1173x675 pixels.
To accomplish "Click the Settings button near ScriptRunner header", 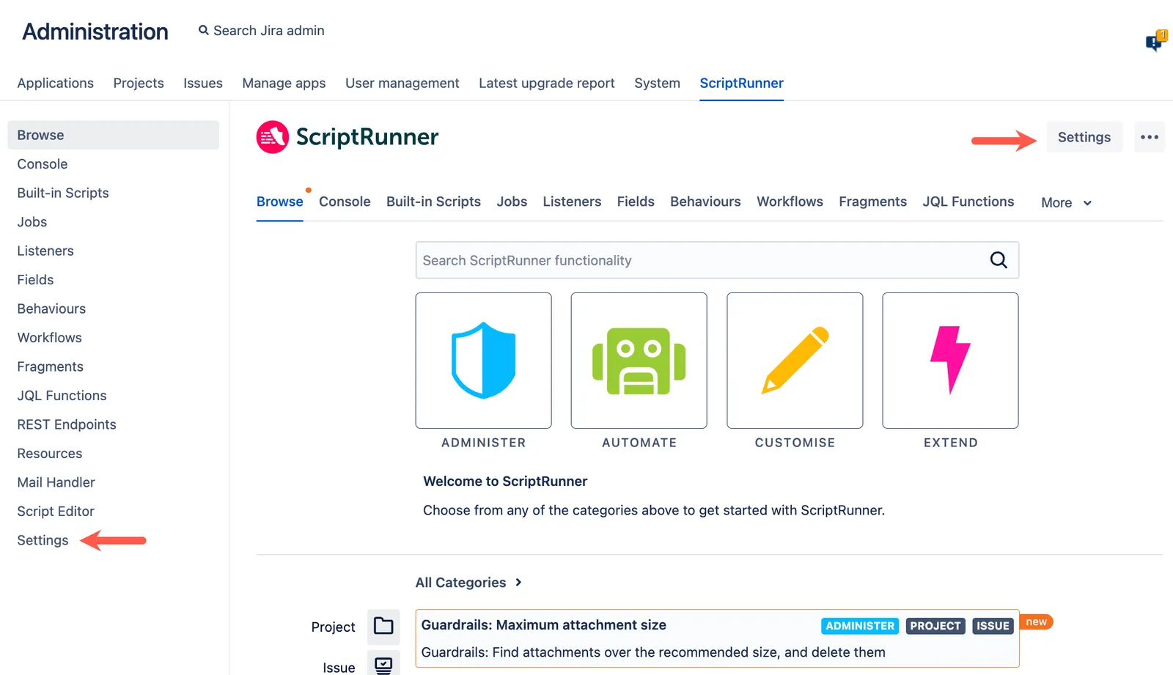I will 1084,137.
